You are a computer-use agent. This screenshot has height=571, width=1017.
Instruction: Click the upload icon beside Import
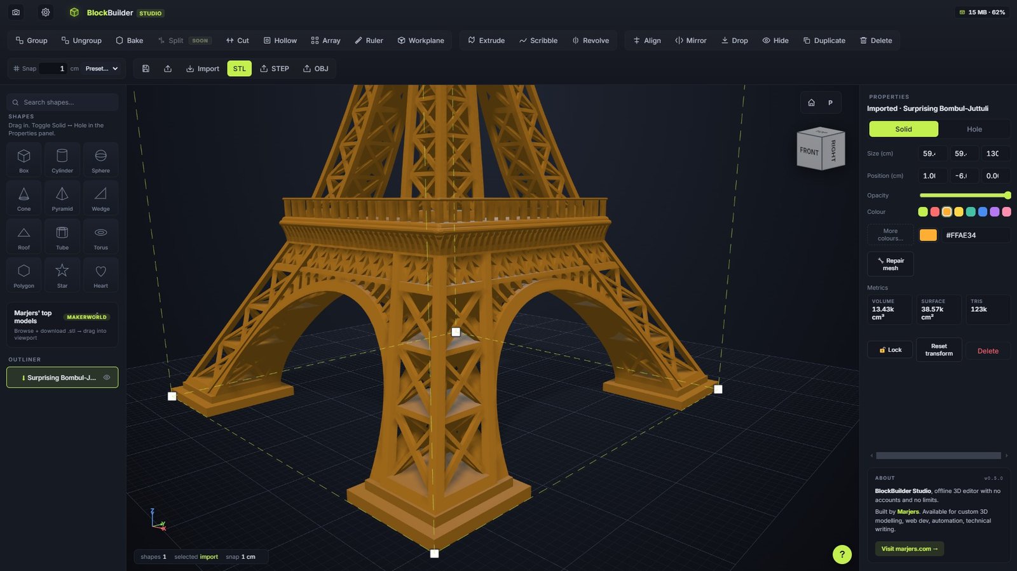pos(168,69)
